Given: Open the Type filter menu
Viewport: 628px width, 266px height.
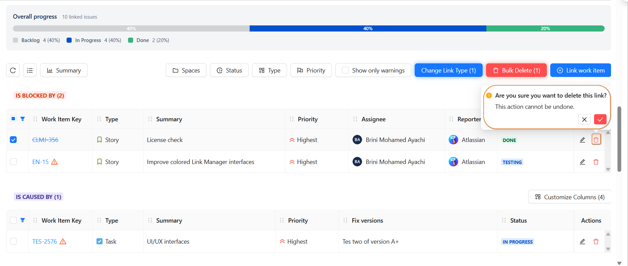Looking at the screenshot, I should coord(269,70).
